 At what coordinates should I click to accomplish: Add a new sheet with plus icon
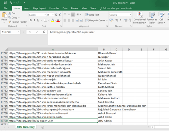[43, 127]
